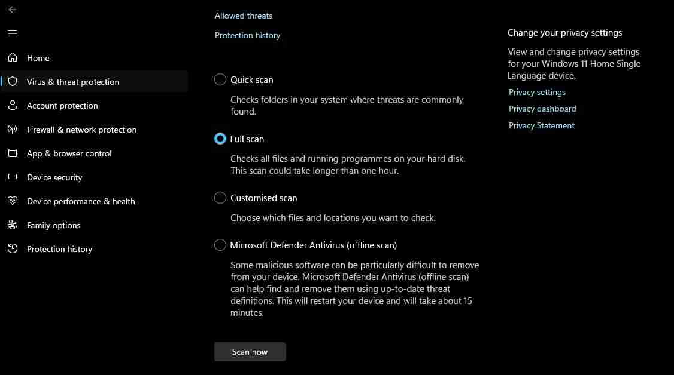This screenshot has width=674, height=375.
Task: Confirm Full scan is selected
Action: [x=220, y=139]
